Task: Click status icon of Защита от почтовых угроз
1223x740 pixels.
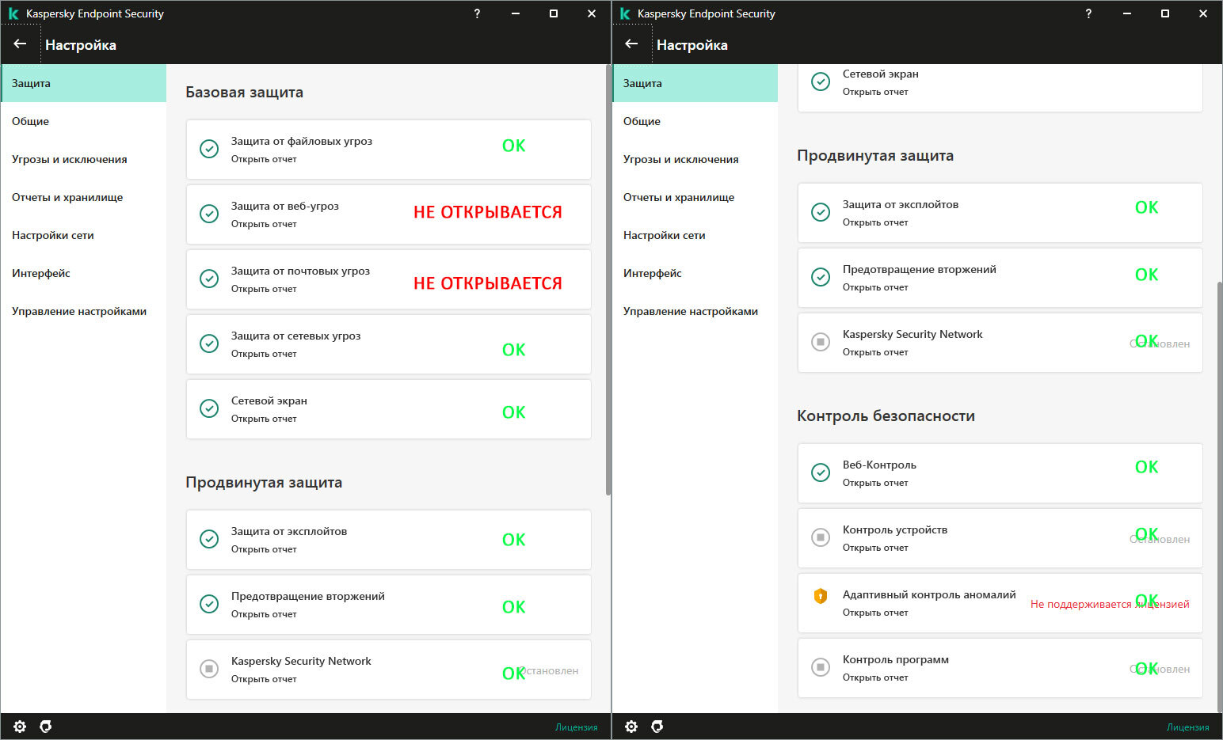Action: click(x=209, y=279)
